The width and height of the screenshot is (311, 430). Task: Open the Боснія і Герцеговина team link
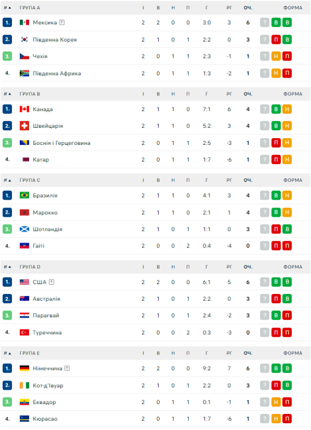click(62, 143)
